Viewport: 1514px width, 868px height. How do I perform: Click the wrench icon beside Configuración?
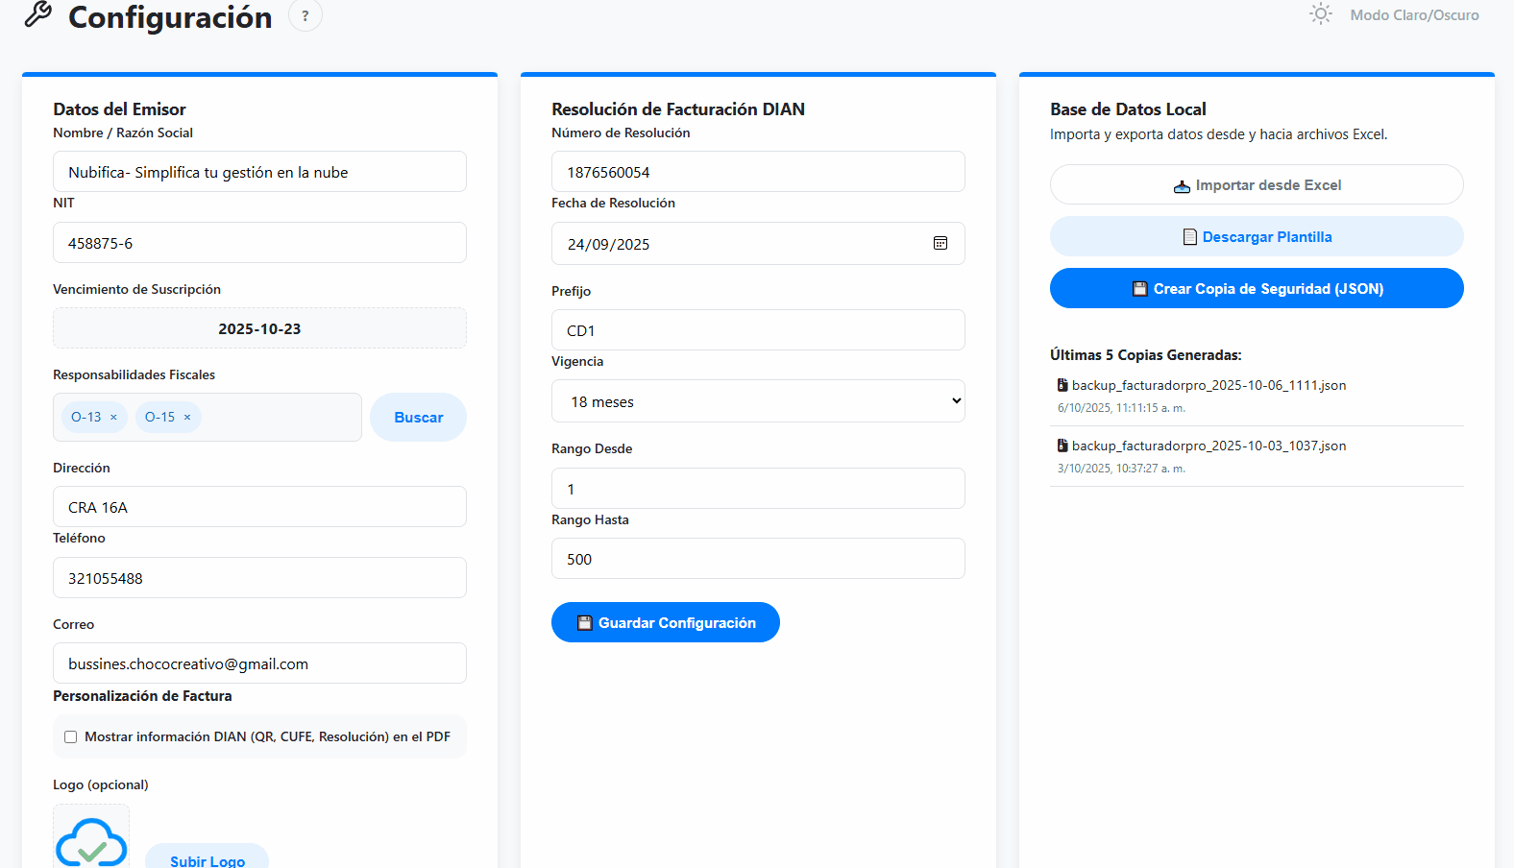coord(38,14)
